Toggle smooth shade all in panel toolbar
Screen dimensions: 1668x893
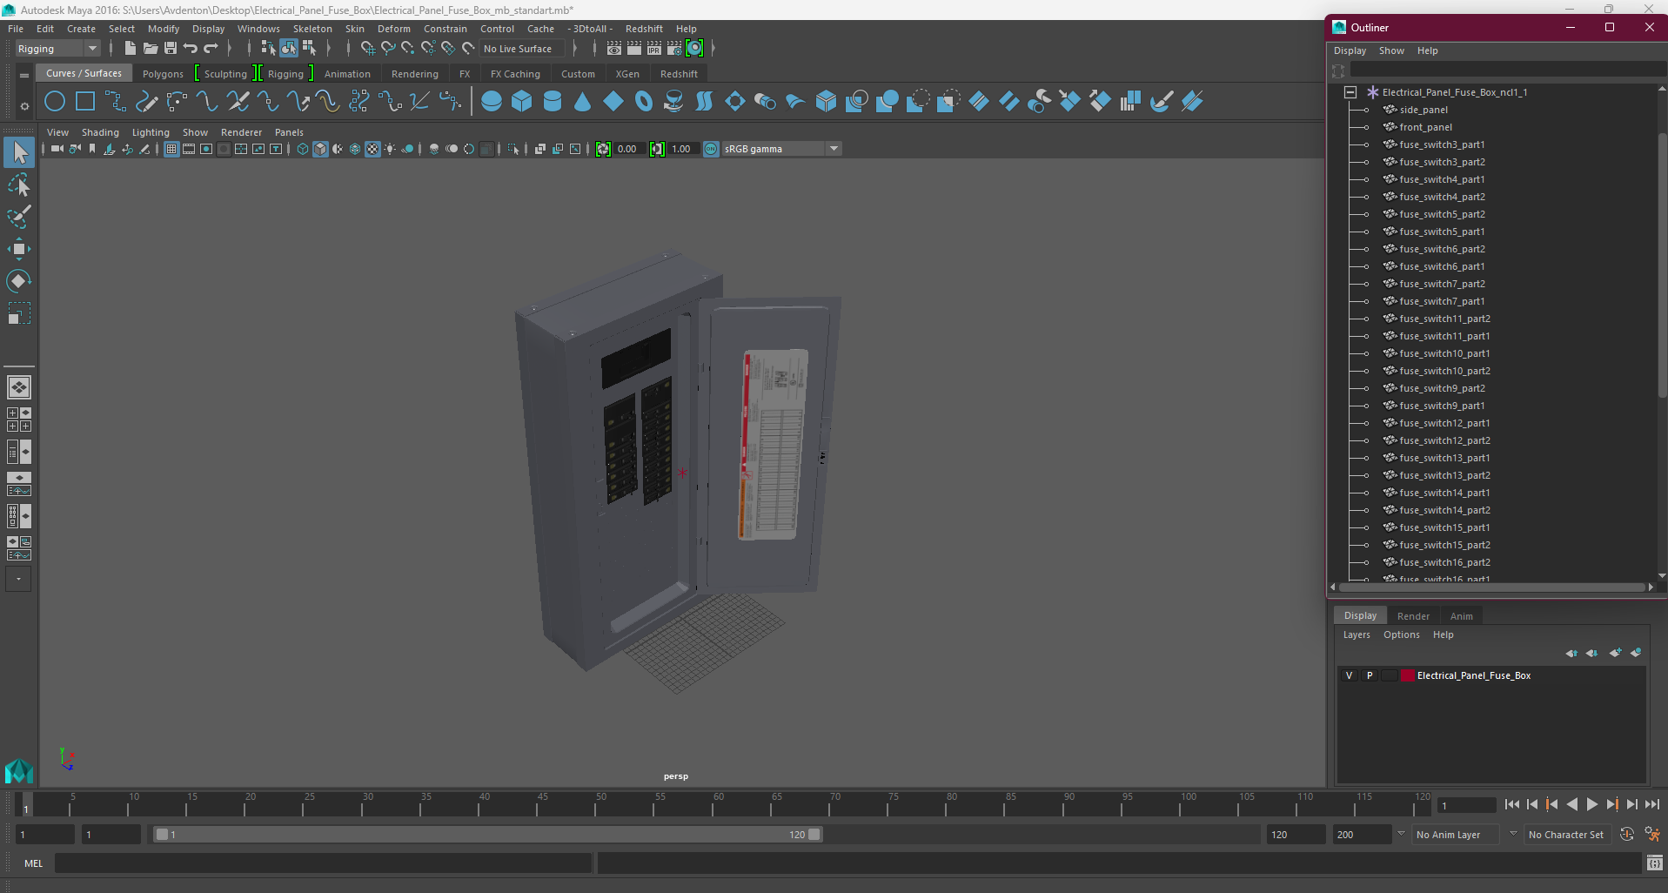coord(320,150)
